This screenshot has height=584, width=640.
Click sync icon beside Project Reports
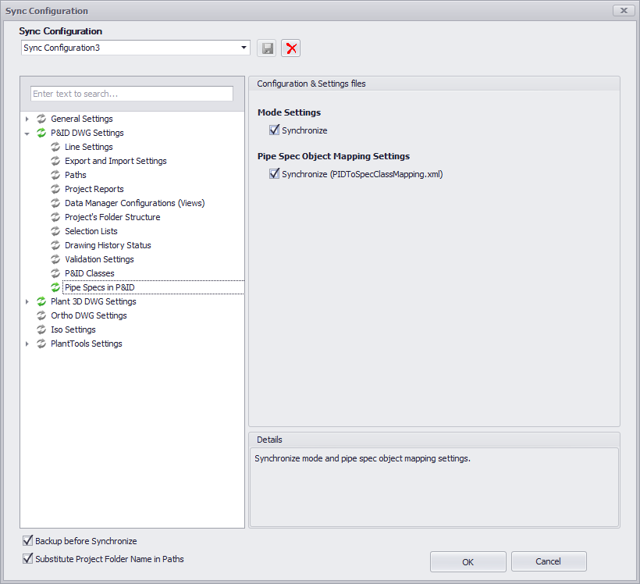click(x=55, y=189)
